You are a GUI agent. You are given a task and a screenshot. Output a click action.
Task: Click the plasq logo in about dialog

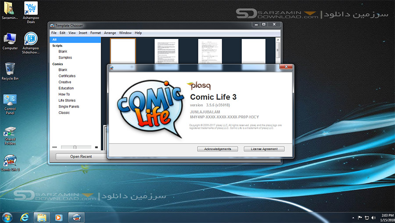(x=199, y=86)
